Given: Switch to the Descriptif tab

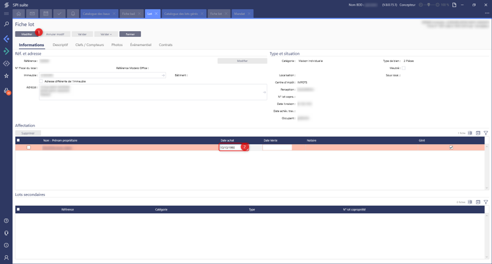Looking at the screenshot, I should coord(60,45).
